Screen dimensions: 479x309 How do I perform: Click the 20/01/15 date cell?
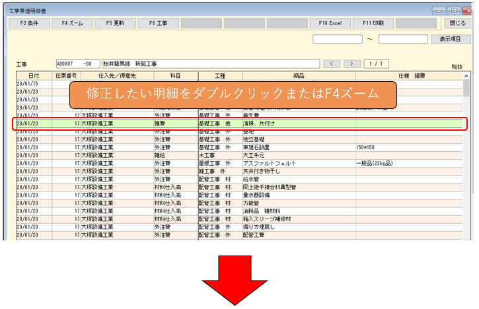[x=34, y=84]
